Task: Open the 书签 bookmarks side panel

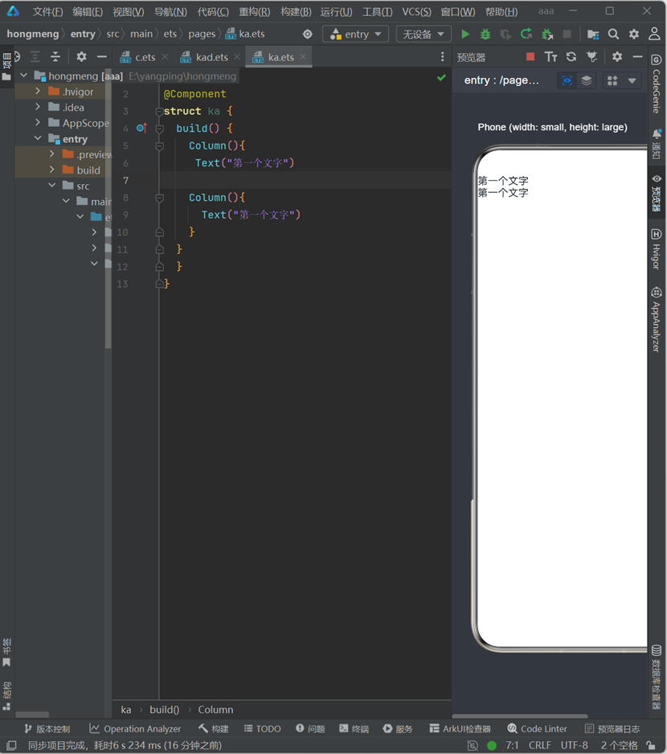Action: tap(6, 653)
